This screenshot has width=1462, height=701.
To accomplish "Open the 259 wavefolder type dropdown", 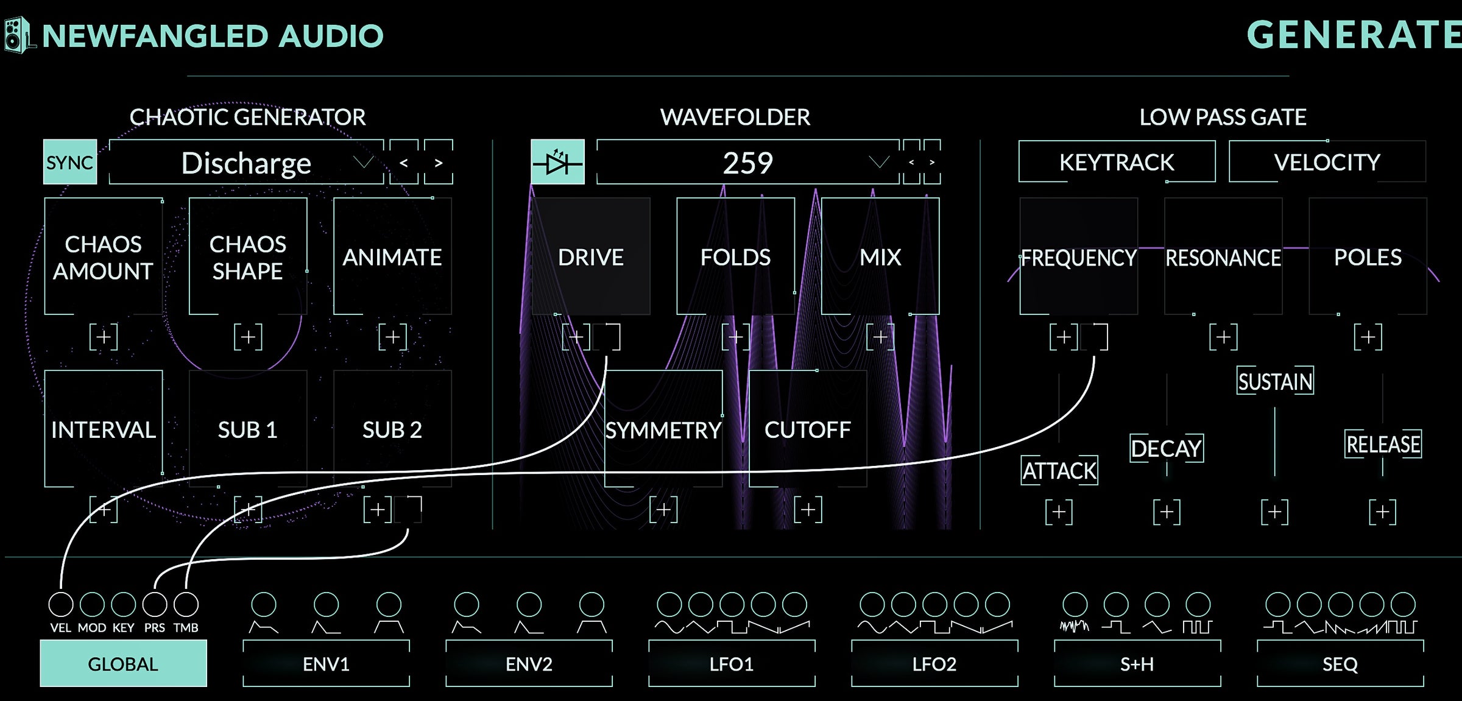I will click(x=748, y=162).
